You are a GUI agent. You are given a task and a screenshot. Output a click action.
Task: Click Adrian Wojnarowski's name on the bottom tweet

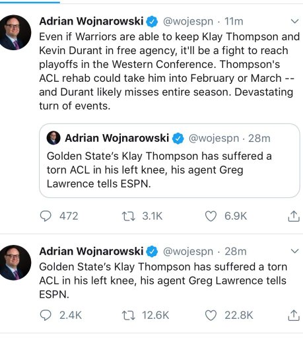(91, 251)
